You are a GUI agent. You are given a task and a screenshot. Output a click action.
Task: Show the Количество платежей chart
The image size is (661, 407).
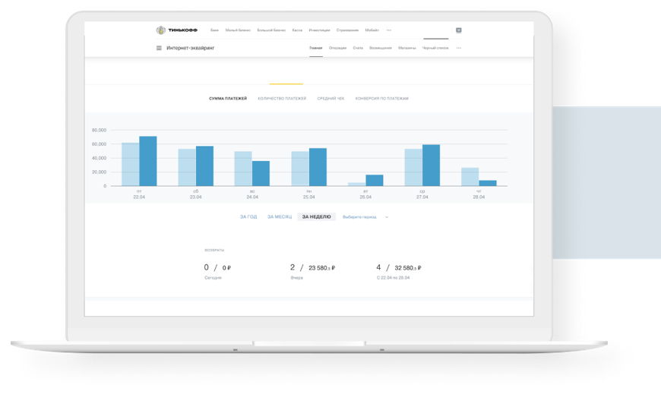coord(282,99)
